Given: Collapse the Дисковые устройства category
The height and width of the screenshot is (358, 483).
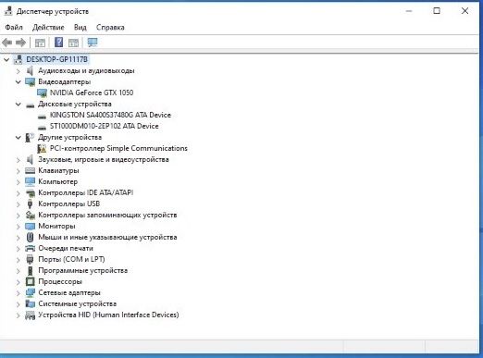Looking at the screenshot, I should coord(18,105).
